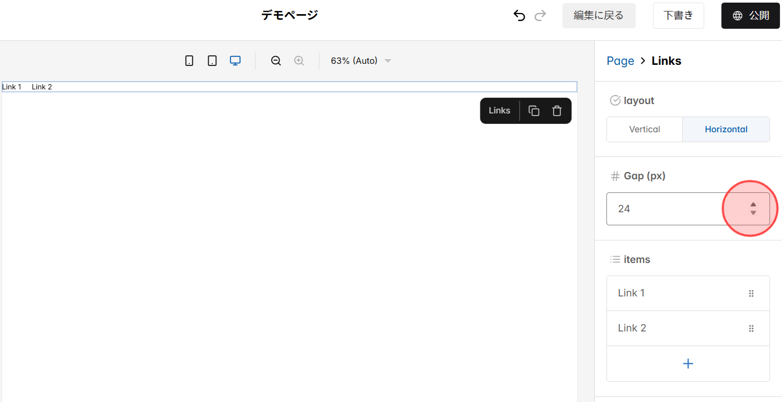Switch preview to desktop view

[235, 60]
